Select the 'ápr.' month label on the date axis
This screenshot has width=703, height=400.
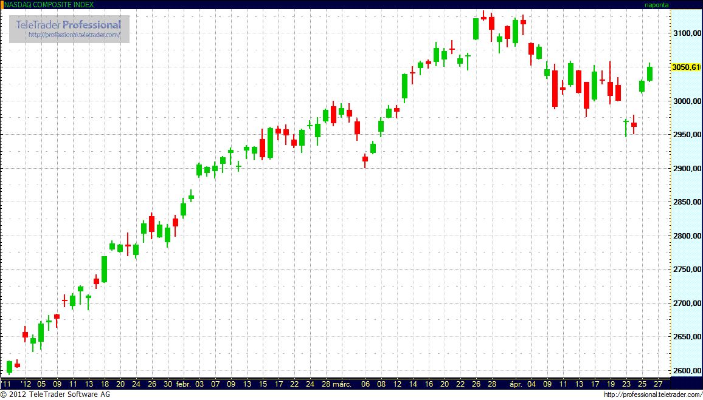point(516,384)
